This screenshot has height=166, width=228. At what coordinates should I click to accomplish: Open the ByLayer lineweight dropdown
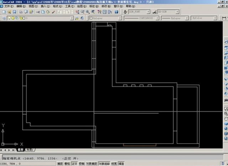tap(187, 18)
